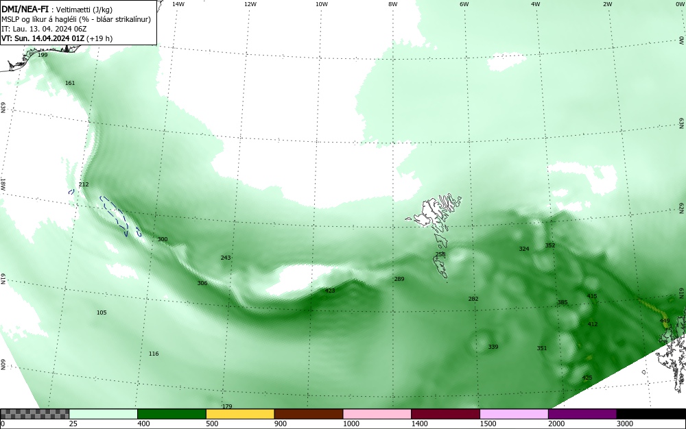Viewport: 686px width, 429px height.
Task: Click the 449 value near Shetland
Action: [x=665, y=321]
